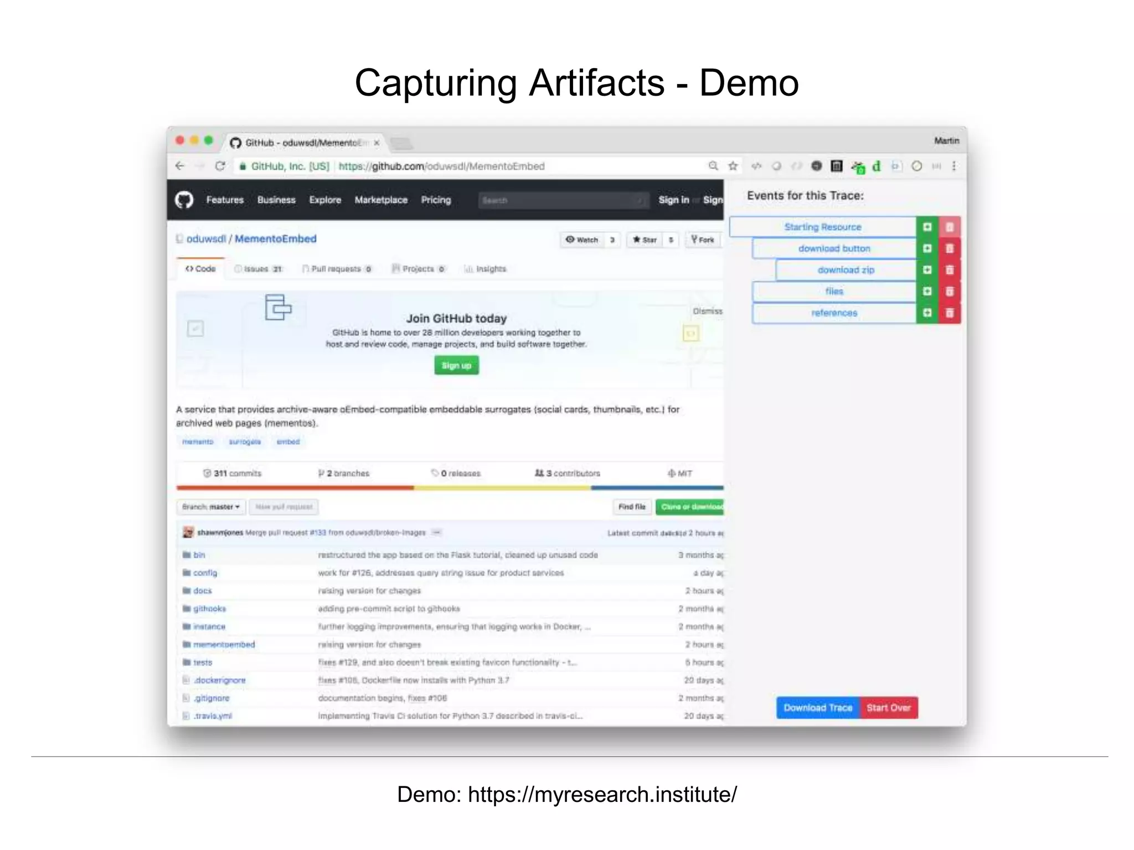This screenshot has width=1134, height=850.
Task: Click surrogate topic tag
Action: [245, 442]
